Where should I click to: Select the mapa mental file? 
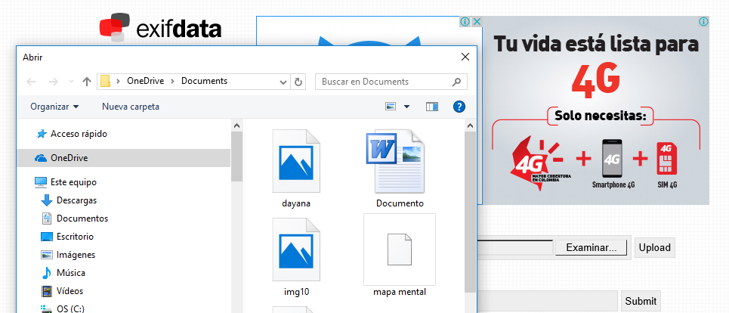(400, 256)
